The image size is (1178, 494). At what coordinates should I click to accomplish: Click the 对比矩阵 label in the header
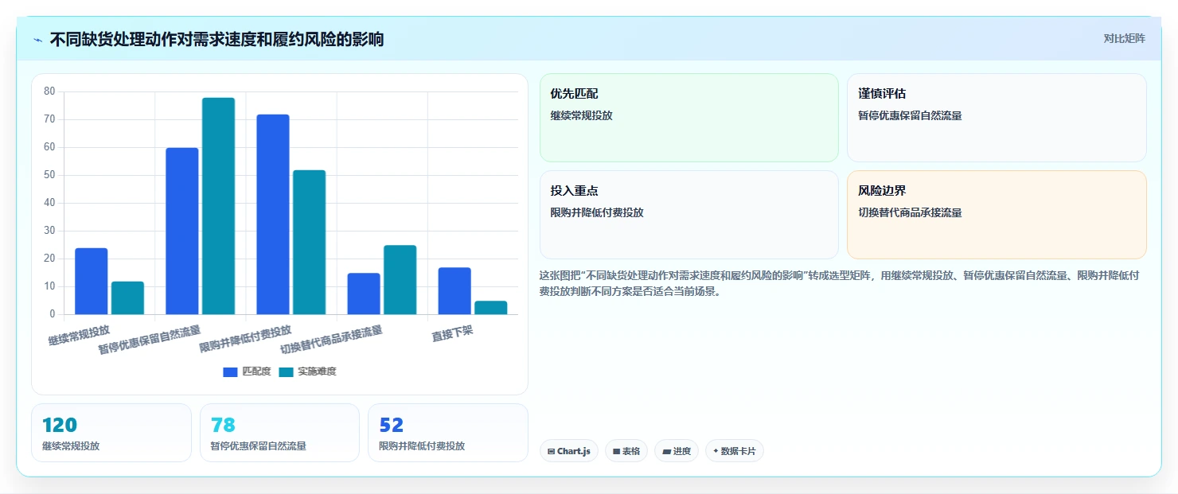click(1124, 38)
